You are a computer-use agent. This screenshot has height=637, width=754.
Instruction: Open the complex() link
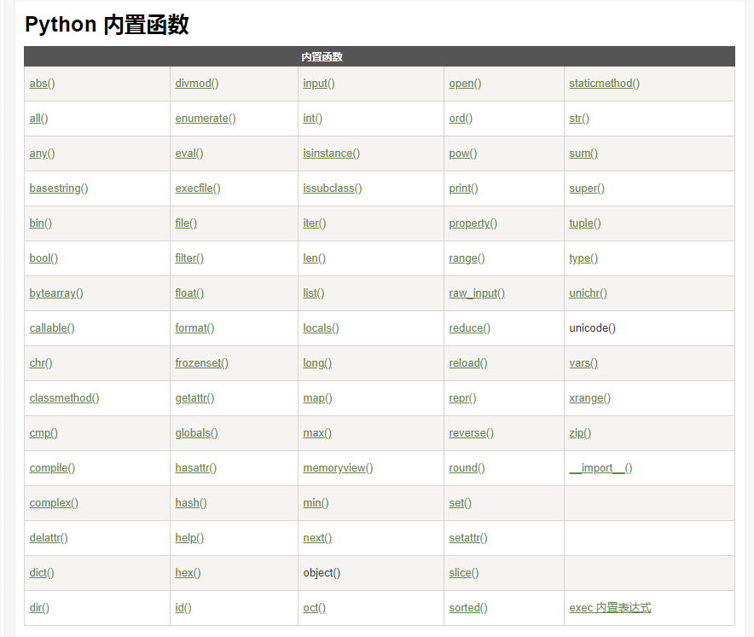pyautogui.click(x=54, y=503)
